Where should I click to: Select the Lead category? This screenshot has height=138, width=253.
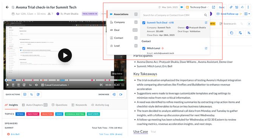[123, 46]
